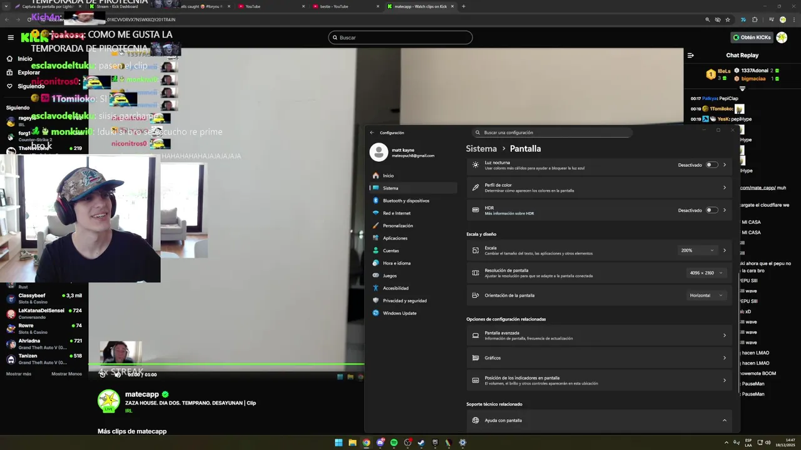Toggle HDR switch
This screenshot has height=450, width=801.
click(x=712, y=210)
